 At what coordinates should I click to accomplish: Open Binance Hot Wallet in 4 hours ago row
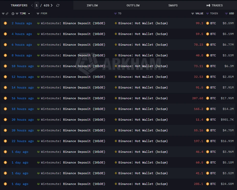[x=143, y=34]
